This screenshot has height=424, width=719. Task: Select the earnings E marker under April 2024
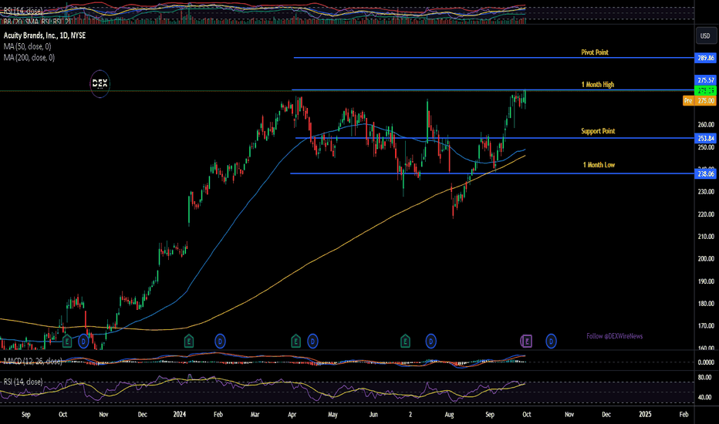[295, 341]
